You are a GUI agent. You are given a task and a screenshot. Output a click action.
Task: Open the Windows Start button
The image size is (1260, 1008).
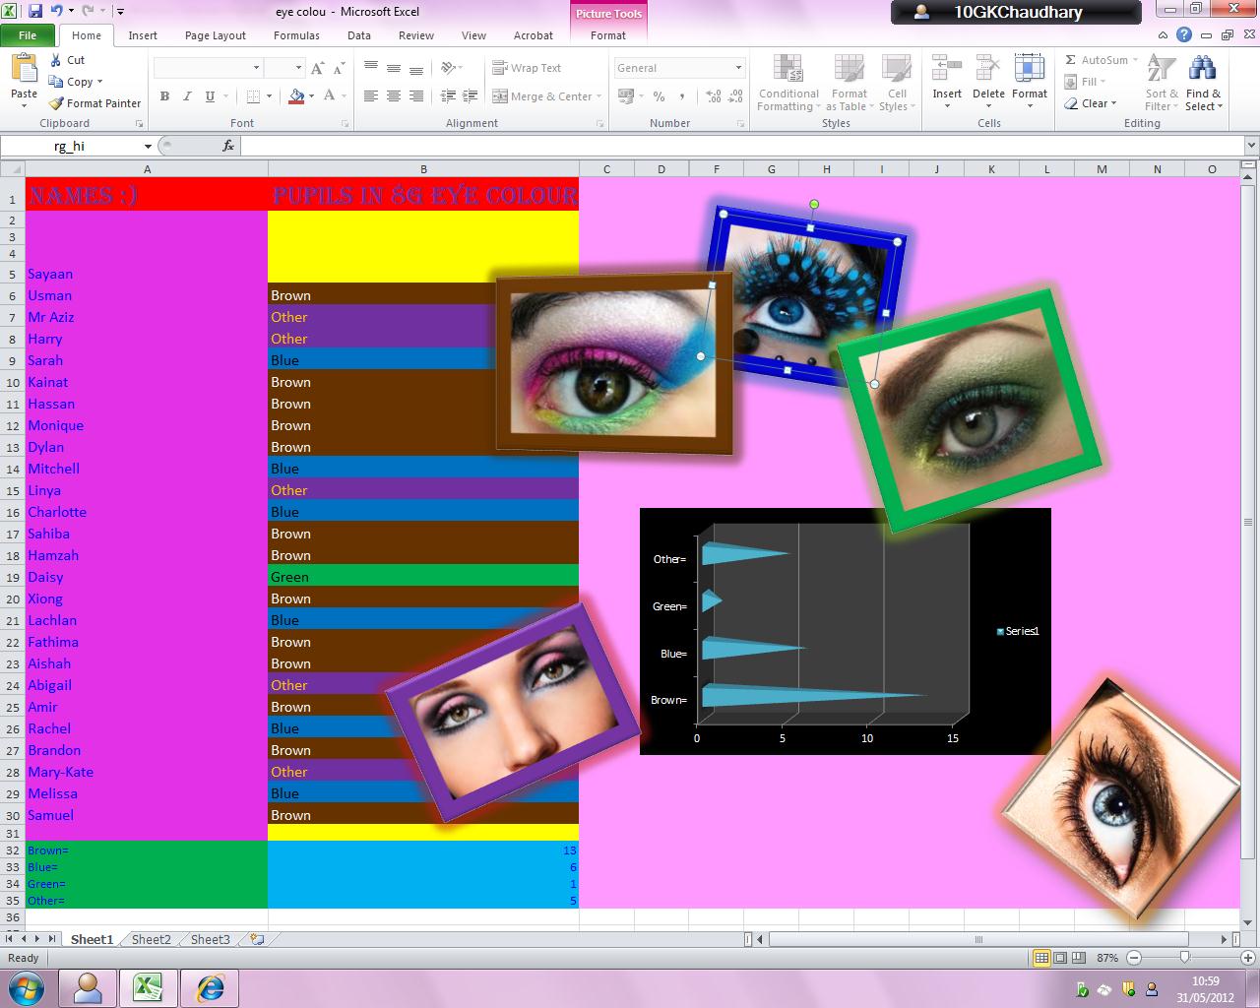coord(27,987)
